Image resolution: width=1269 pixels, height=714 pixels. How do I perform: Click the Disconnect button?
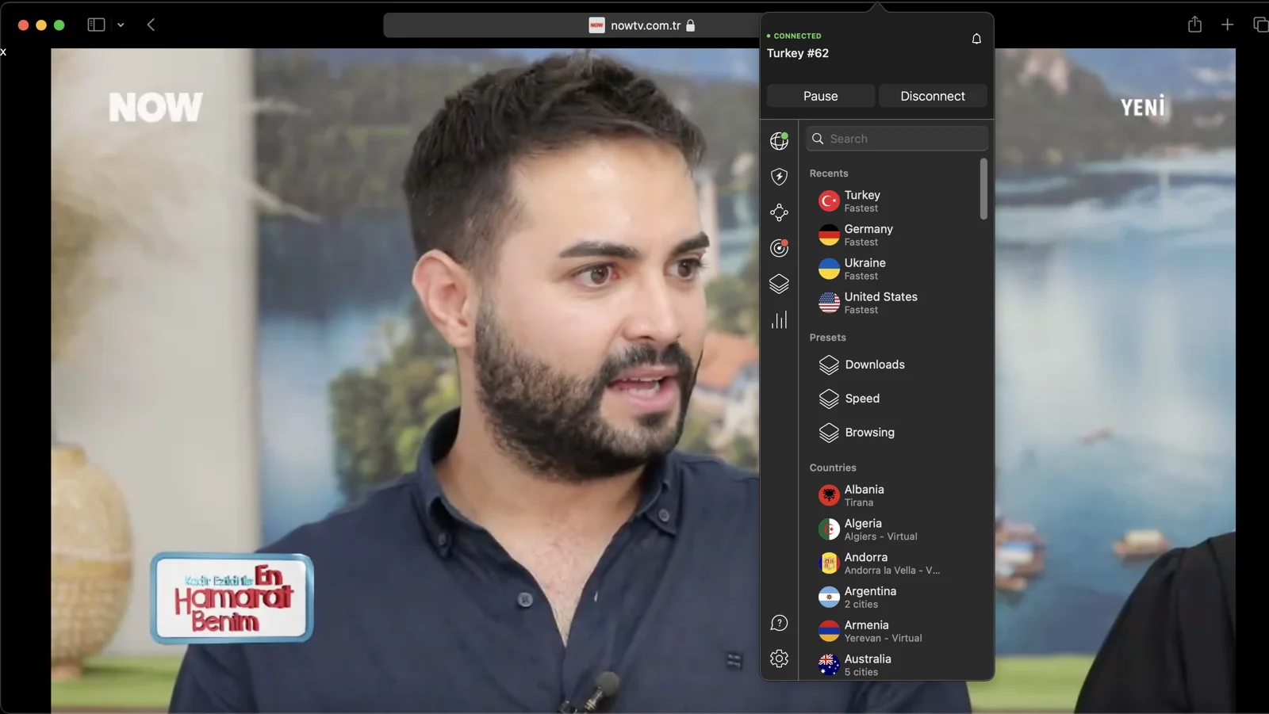[933, 95]
